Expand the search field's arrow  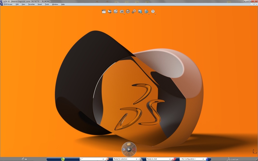(103, 159)
